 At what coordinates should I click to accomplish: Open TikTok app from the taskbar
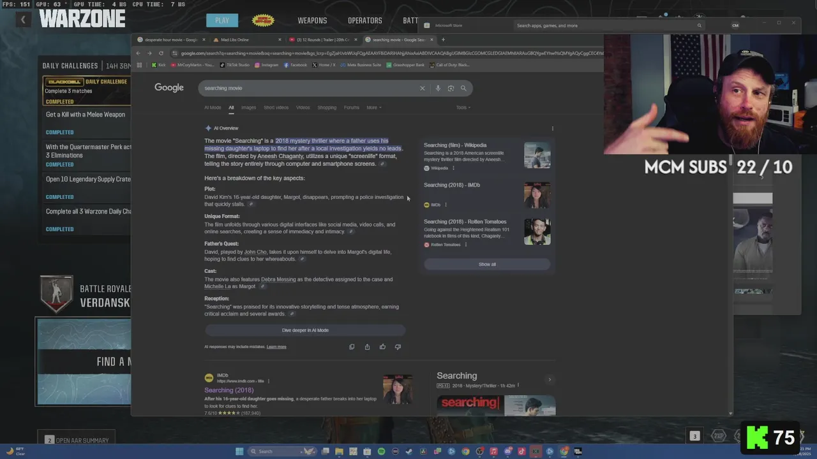521,451
